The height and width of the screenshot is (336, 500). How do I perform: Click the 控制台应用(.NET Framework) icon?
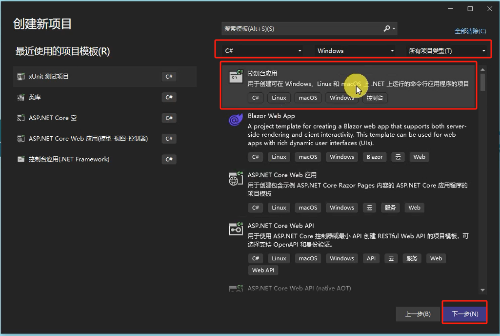(20, 159)
